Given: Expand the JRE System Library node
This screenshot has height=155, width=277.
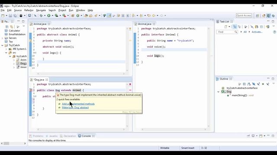Looking at the screenshot, I should click(6, 49).
